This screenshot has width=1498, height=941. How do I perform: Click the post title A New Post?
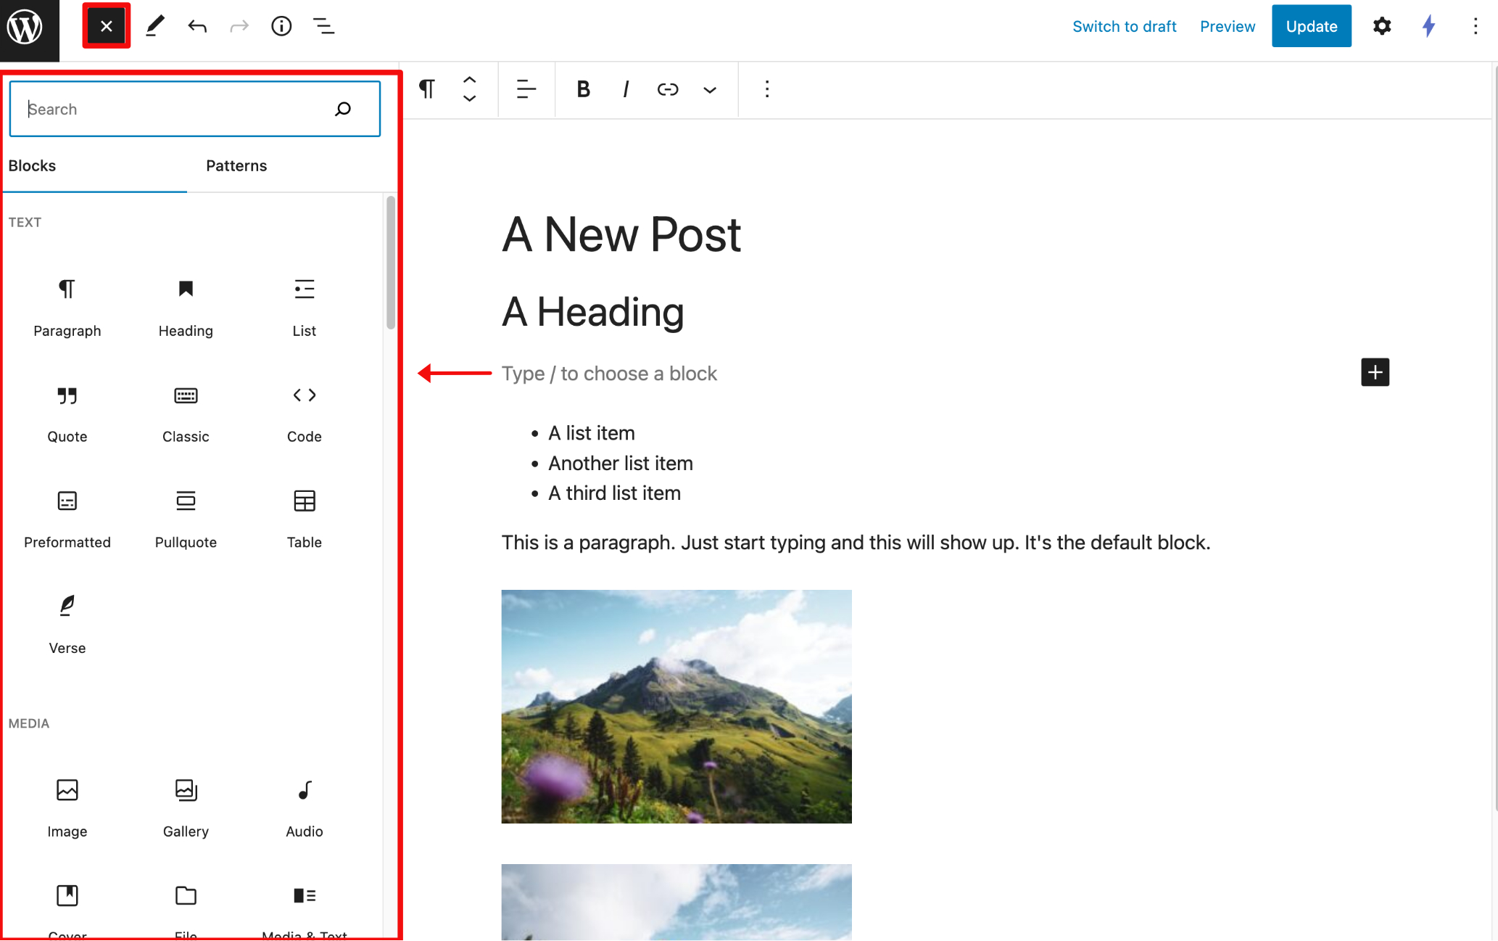coord(621,235)
